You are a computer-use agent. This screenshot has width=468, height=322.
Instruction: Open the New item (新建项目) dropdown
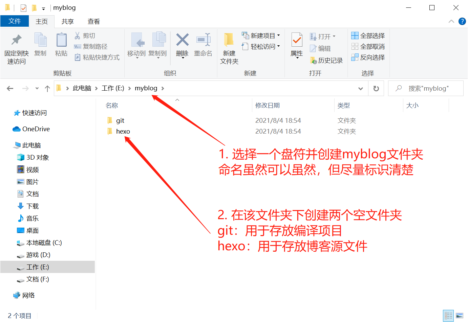[x=261, y=36]
